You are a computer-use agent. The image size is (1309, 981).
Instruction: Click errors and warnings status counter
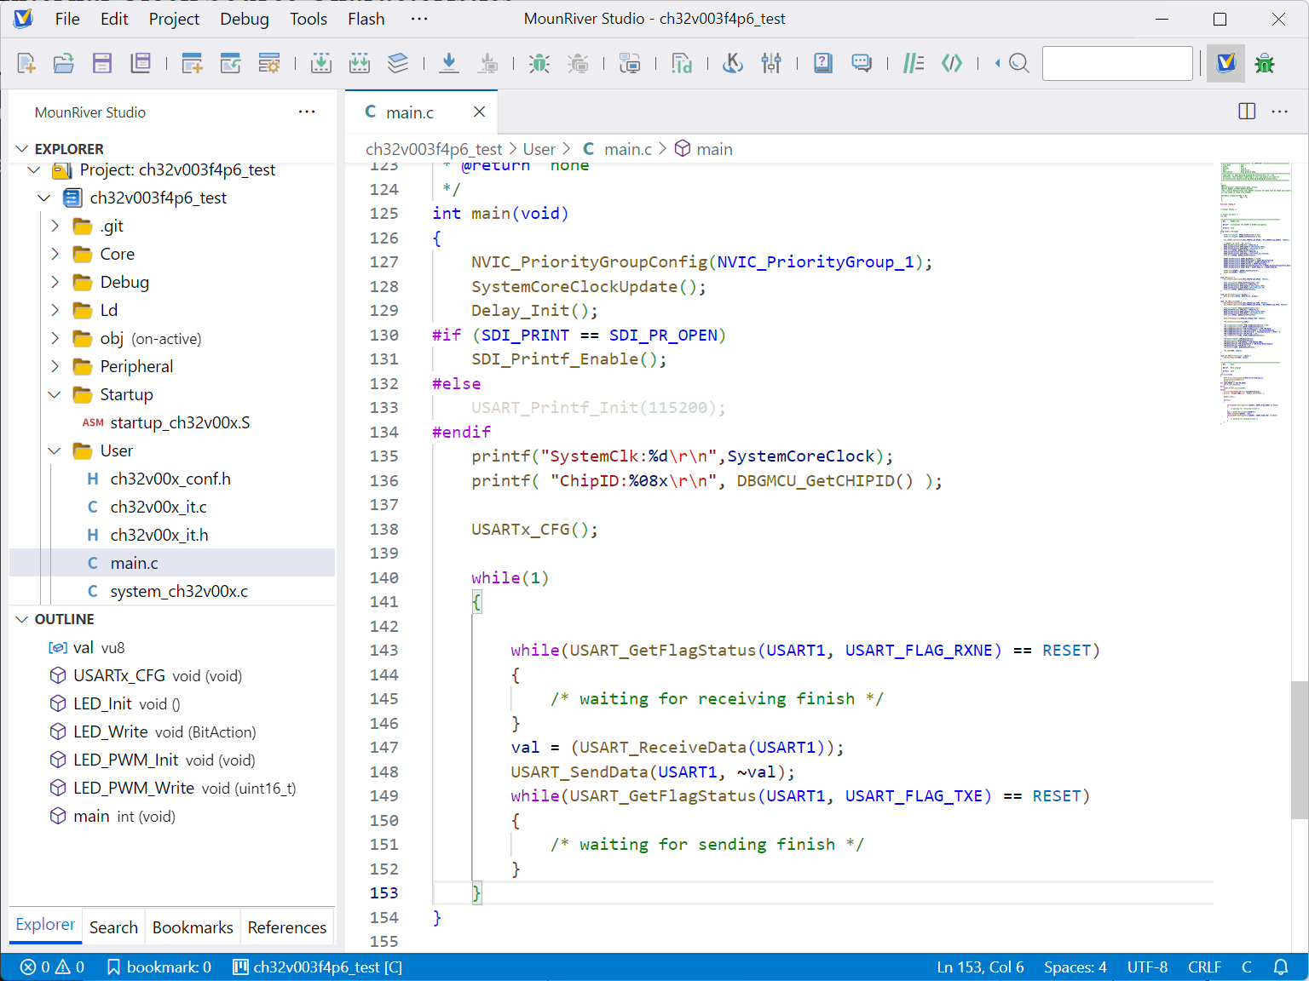coord(53,967)
